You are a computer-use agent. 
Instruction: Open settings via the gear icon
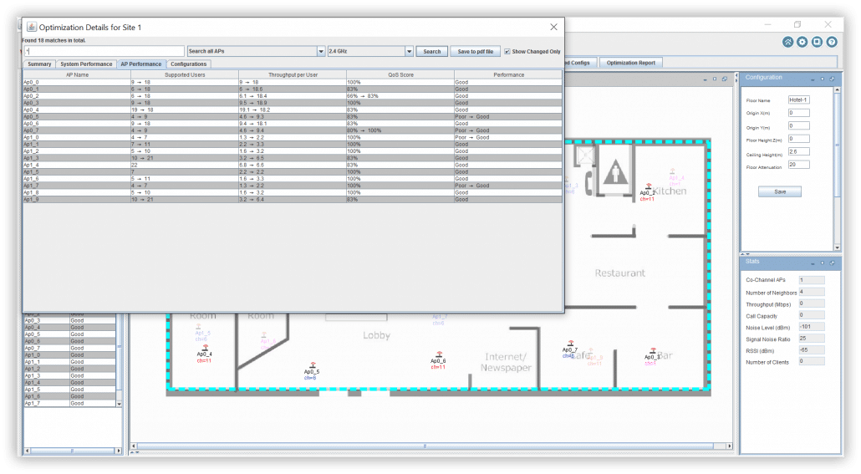(802, 43)
